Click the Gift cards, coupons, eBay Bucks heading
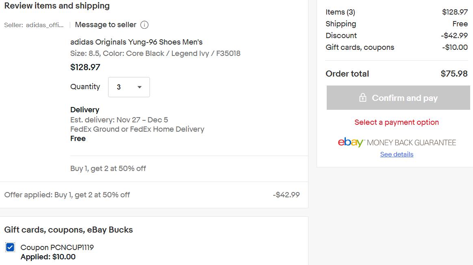This screenshot has width=473, height=265. [69, 230]
